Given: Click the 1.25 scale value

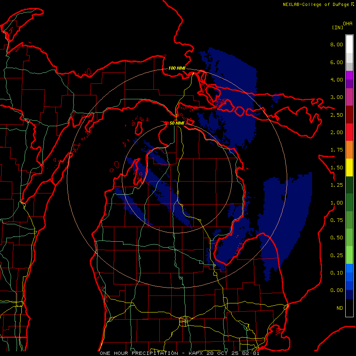Looking at the screenshot, I should pos(337,185).
